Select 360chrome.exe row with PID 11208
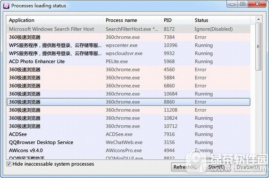The height and width of the screenshot is (178, 269). pyautogui.click(x=128, y=110)
